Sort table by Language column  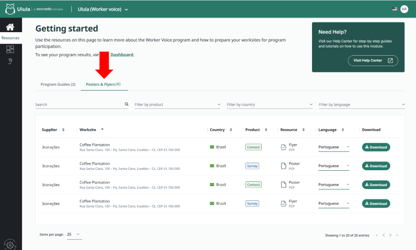[x=343, y=130]
